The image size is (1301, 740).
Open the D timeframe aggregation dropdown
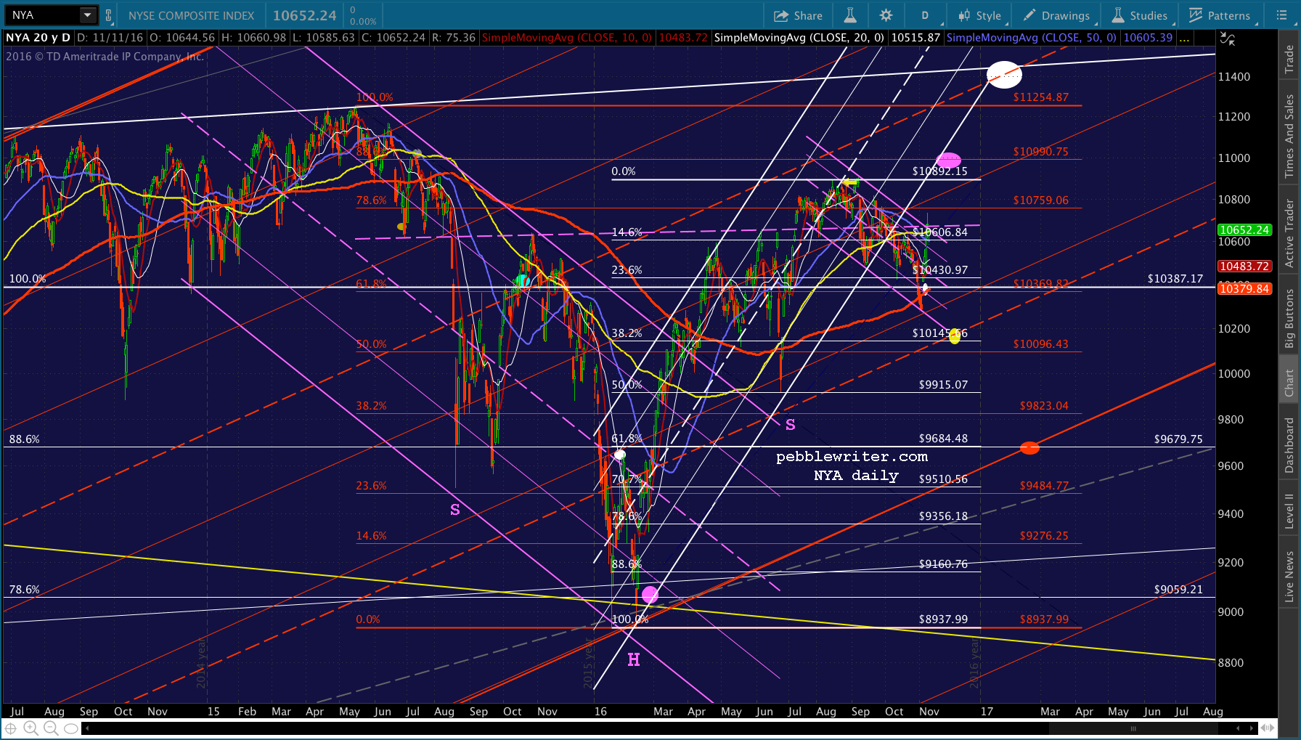(926, 15)
